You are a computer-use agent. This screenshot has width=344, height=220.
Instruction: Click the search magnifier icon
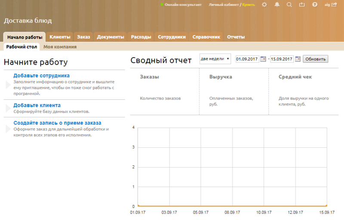[289, 5]
